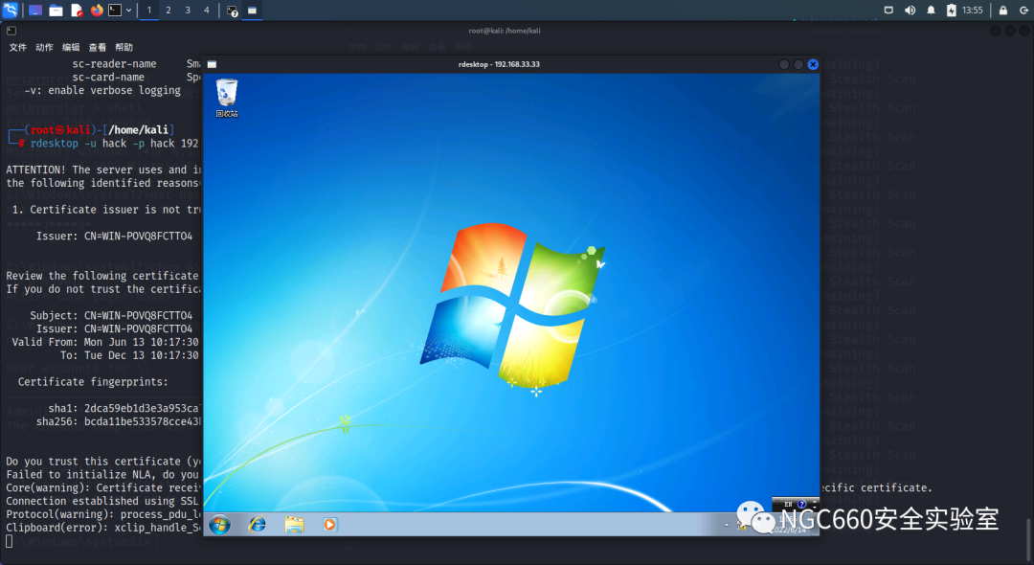Open the display settings tray icon

coord(888,10)
